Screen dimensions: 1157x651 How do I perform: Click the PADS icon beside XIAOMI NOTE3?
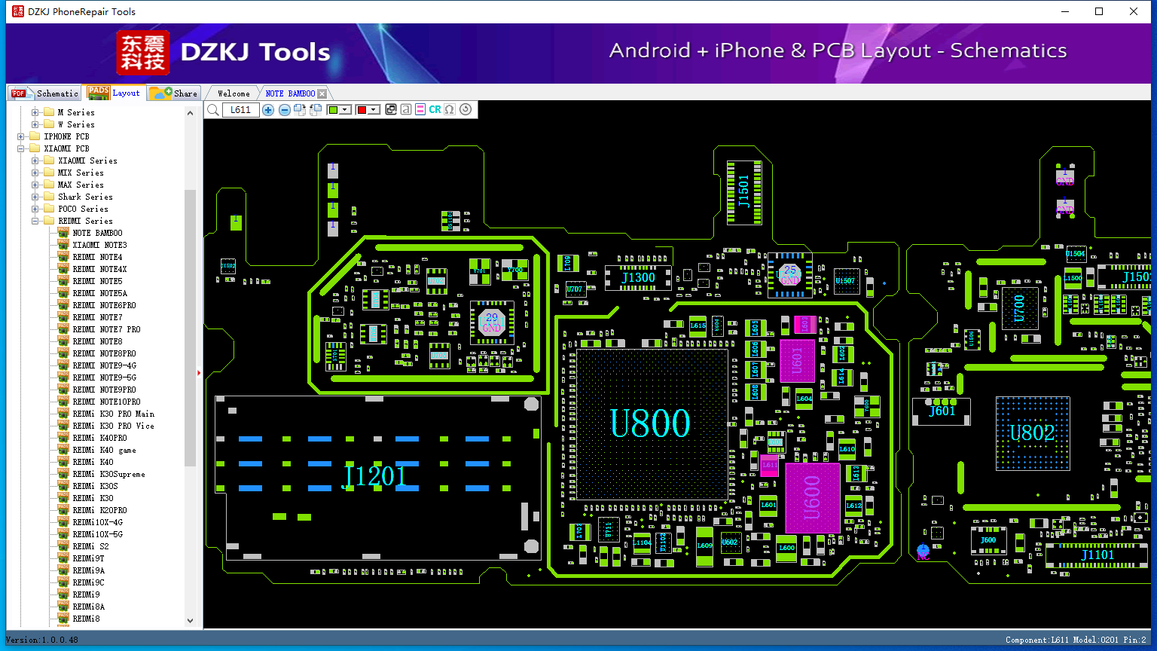pyautogui.click(x=63, y=245)
